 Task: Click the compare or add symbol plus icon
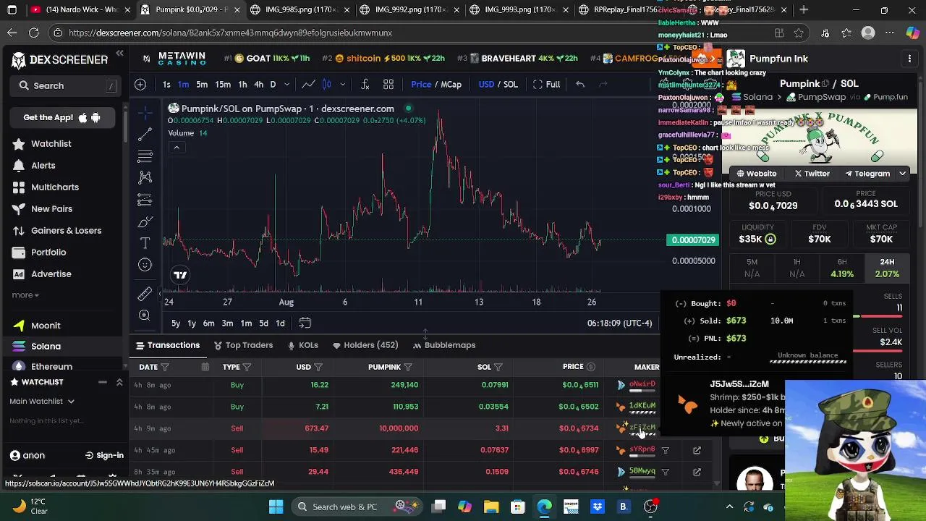point(140,85)
